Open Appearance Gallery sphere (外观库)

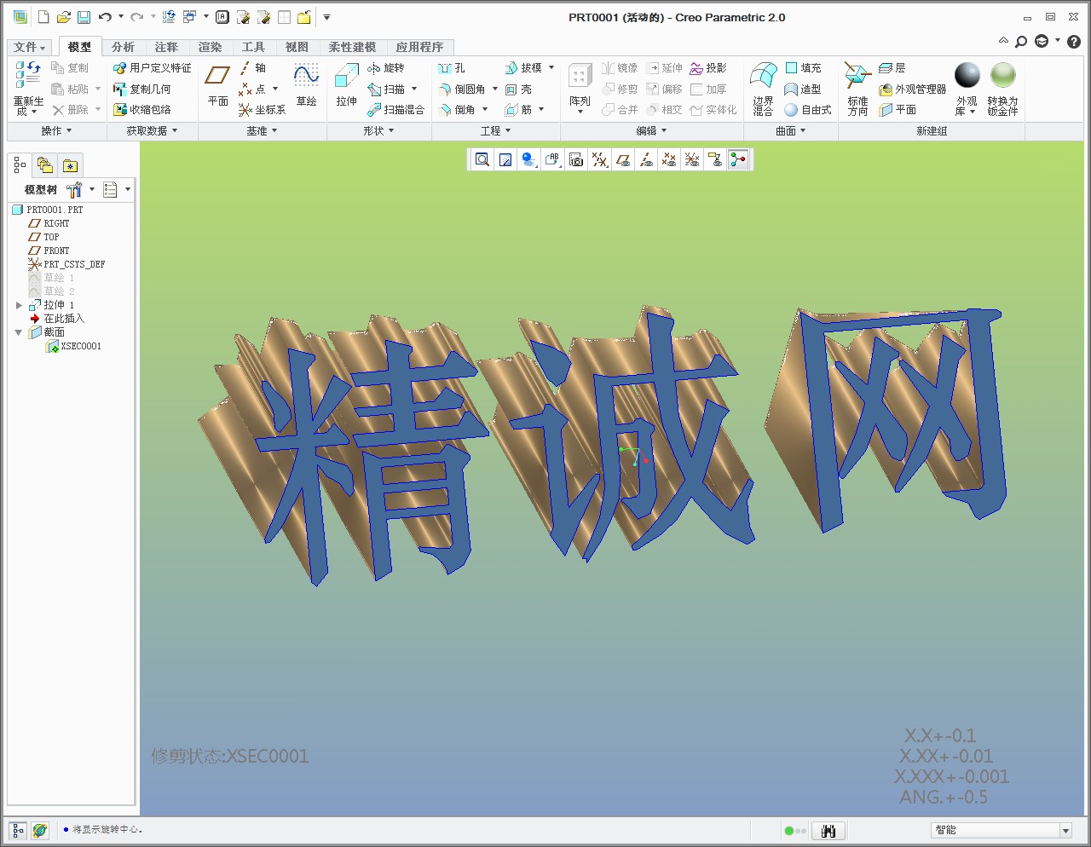[967, 88]
